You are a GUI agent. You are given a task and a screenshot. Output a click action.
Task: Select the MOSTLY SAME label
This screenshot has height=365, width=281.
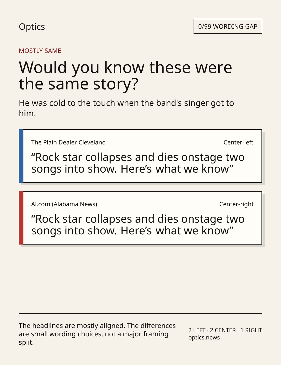tap(40, 51)
